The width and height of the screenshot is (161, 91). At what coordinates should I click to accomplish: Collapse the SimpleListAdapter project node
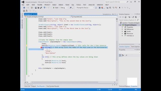coord(120,25)
